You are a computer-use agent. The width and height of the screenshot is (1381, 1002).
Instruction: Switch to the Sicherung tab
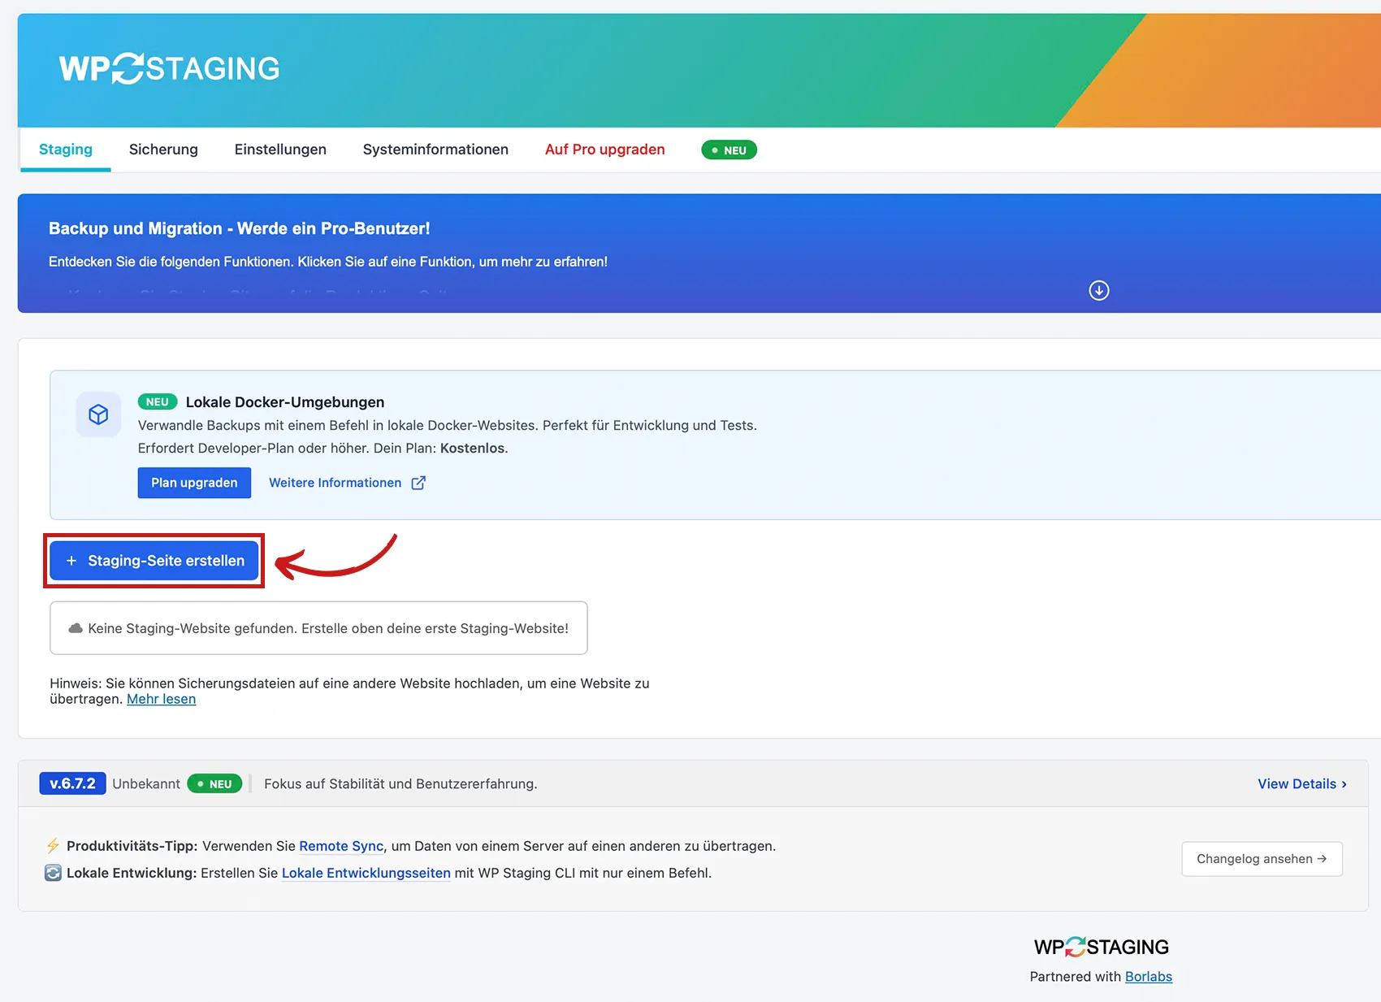click(163, 150)
